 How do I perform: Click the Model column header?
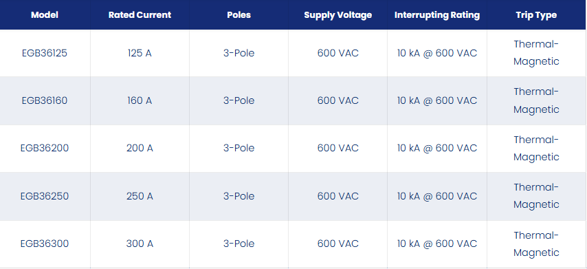click(45, 15)
